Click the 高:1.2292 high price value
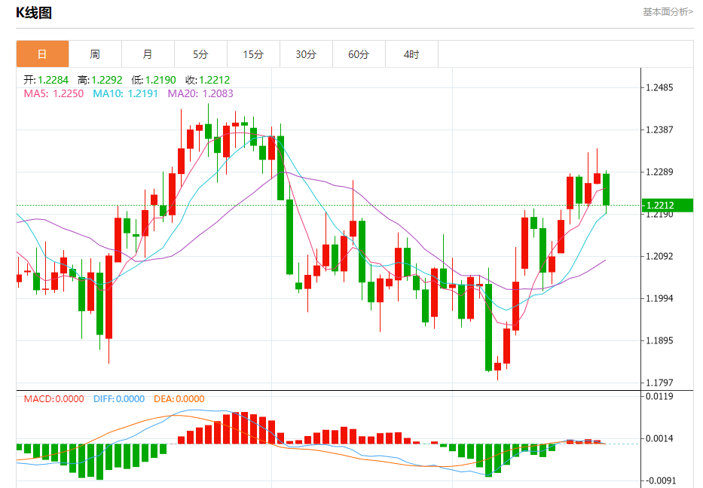The image size is (703, 488). pos(99,80)
